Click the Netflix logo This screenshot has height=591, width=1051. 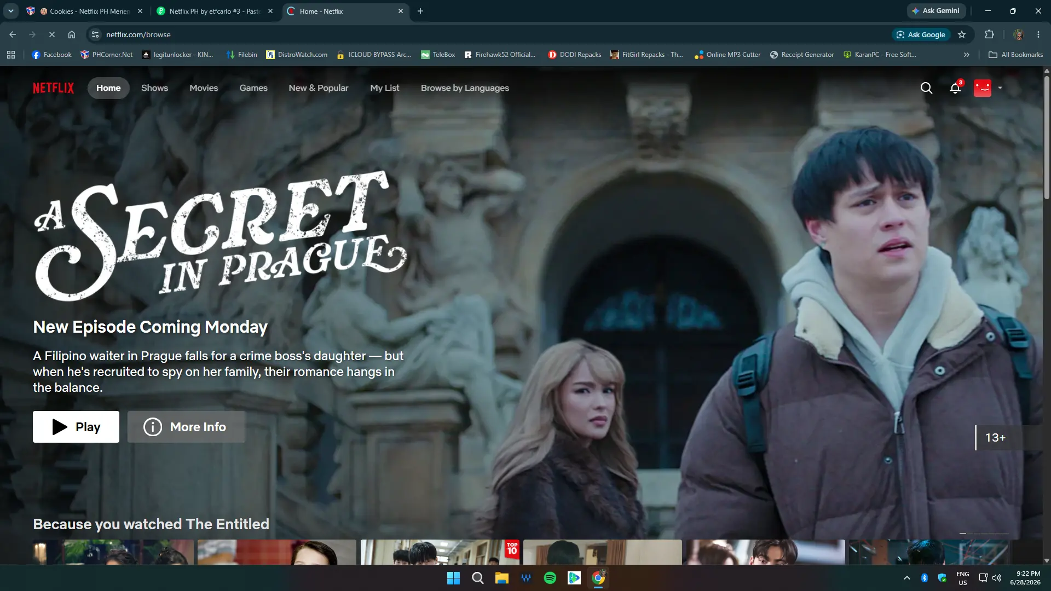click(53, 88)
